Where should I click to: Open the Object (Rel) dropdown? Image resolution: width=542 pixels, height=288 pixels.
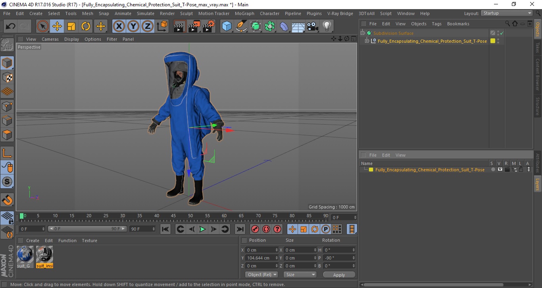pos(261,275)
